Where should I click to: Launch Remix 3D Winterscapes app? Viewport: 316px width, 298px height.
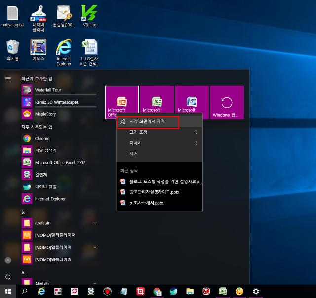pos(59,102)
